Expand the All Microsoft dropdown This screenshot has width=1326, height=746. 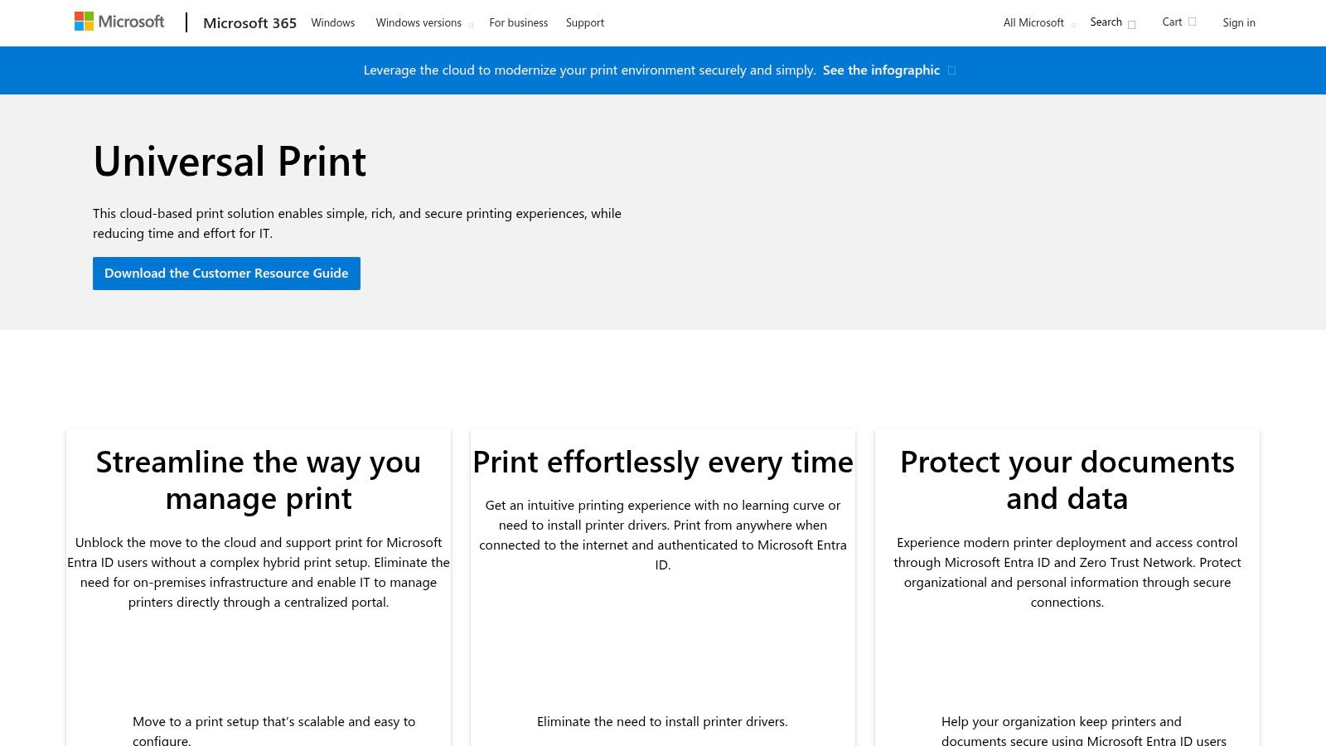pos(1034,22)
